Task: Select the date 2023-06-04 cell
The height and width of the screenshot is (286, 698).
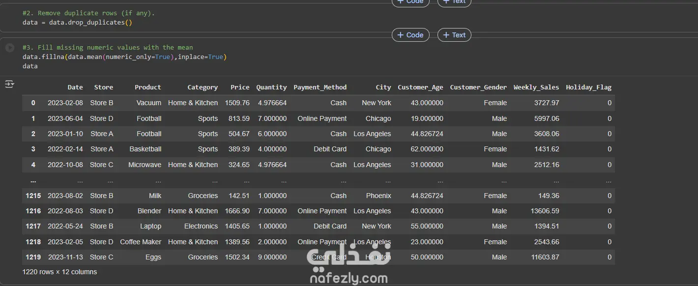Action: [65, 119]
